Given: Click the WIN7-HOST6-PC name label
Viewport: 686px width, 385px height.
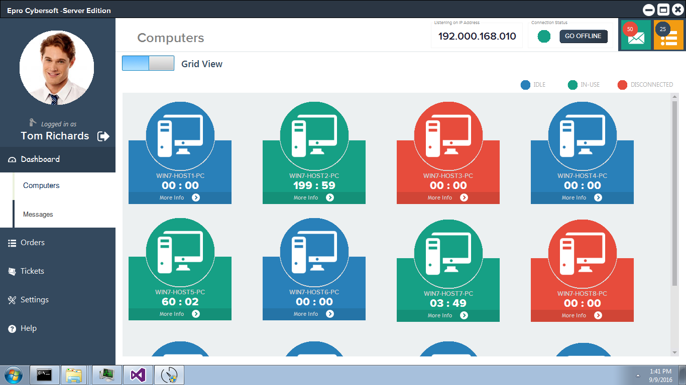Looking at the screenshot, I should click(x=314, y=292).
